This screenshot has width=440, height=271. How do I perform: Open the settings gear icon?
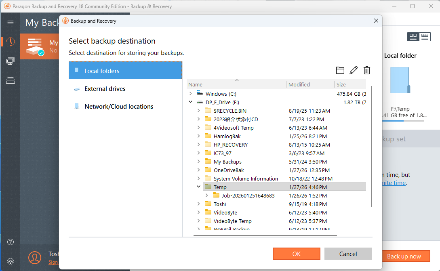11,261
